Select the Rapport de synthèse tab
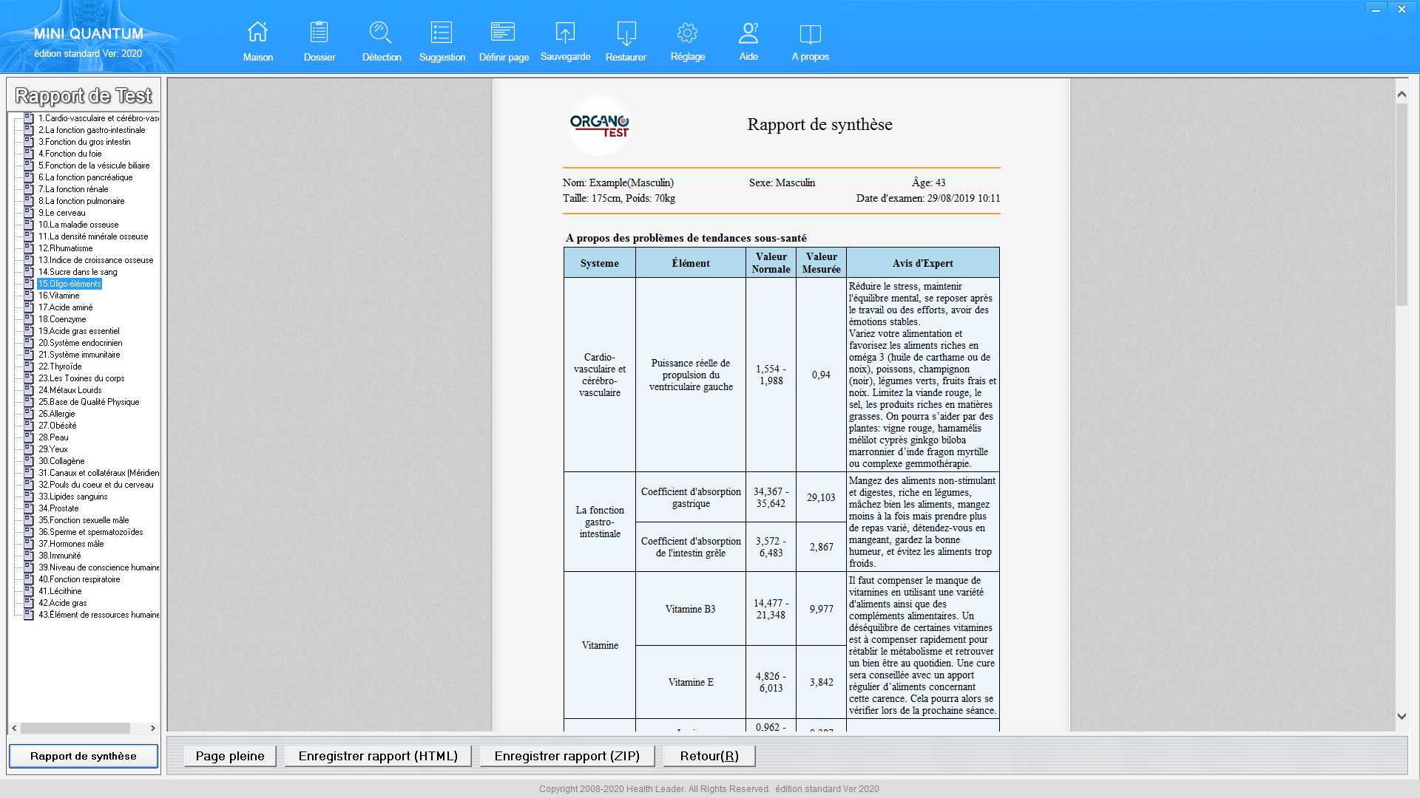Viewport: 1420px width, 798px height. point(82,755)
